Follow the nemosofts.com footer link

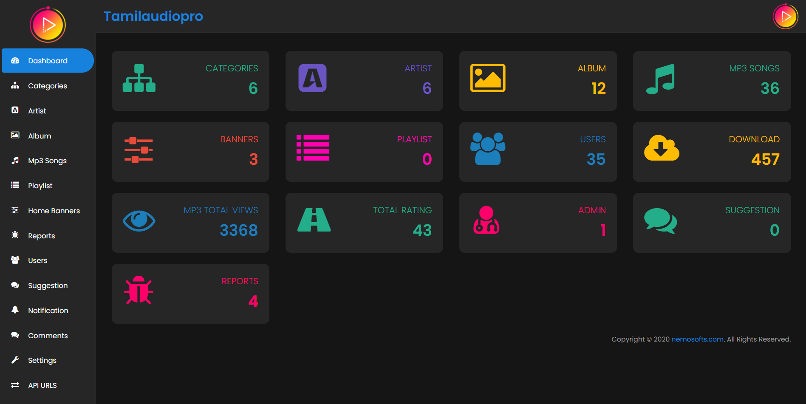[x=697, y=339]
